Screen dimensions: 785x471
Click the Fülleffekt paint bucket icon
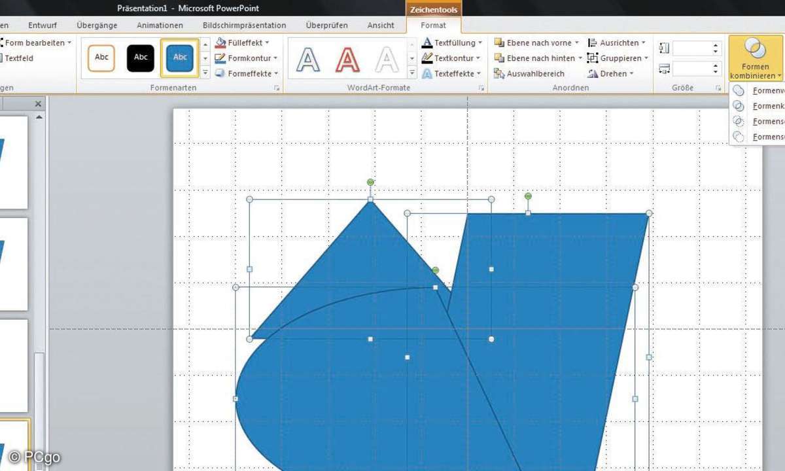click(220, 43)
